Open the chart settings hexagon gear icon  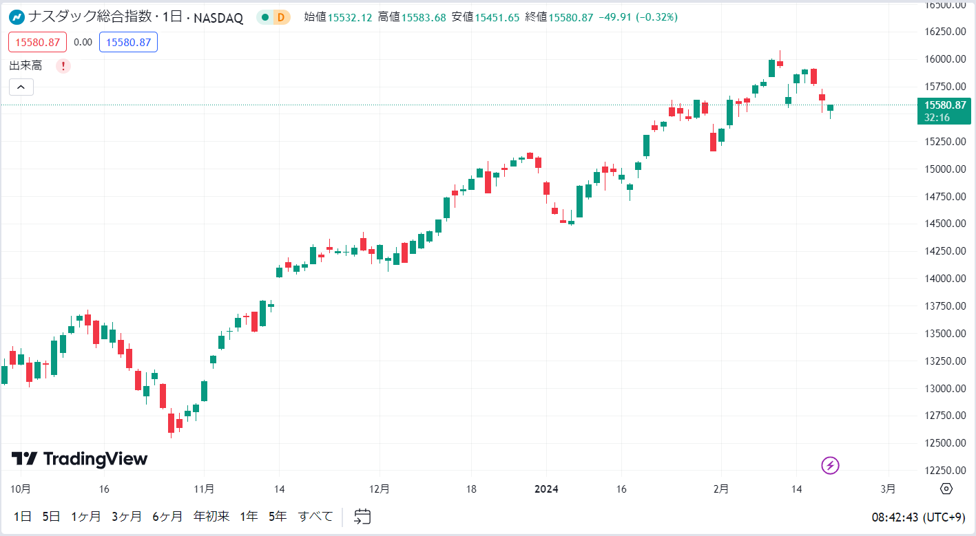click(946, 489)
